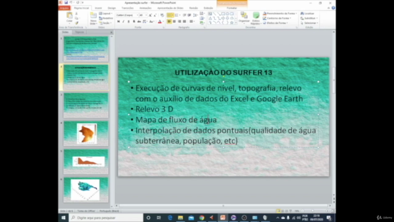This screenshot has height=222, width=394.
Task: Select the text box shape in gallery
Action: click(x=210, y=14)
